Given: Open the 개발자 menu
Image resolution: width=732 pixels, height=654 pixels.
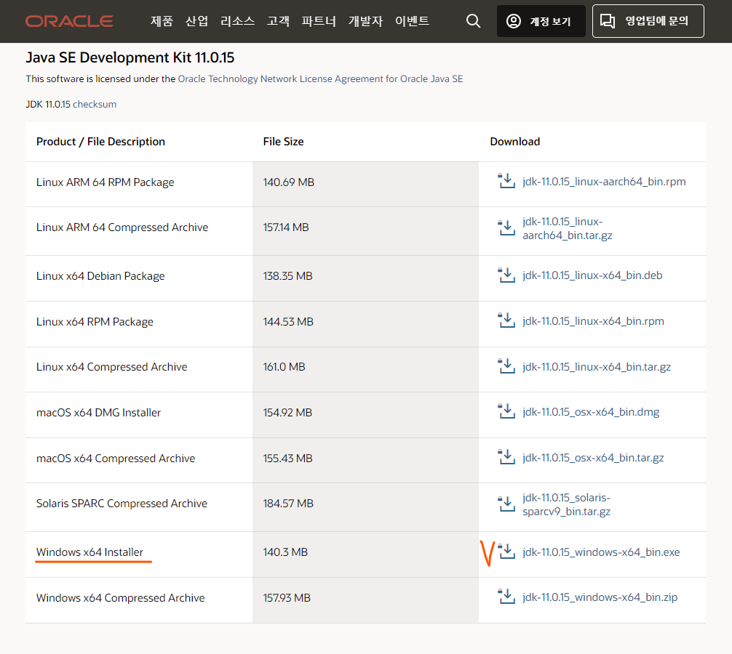Looking at the screenshot, I should pyautogui.click(x=365, y=21).
